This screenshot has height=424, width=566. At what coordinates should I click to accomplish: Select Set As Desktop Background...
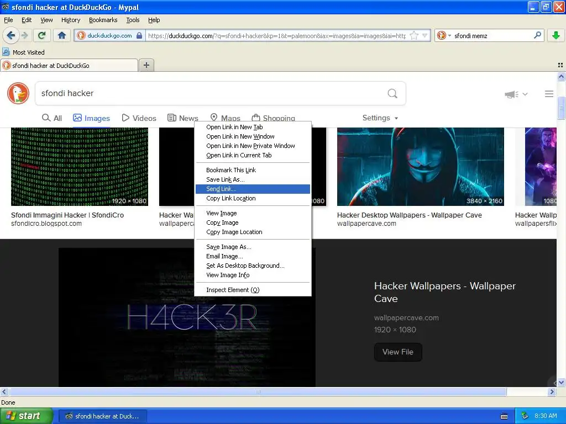[253, 266]
